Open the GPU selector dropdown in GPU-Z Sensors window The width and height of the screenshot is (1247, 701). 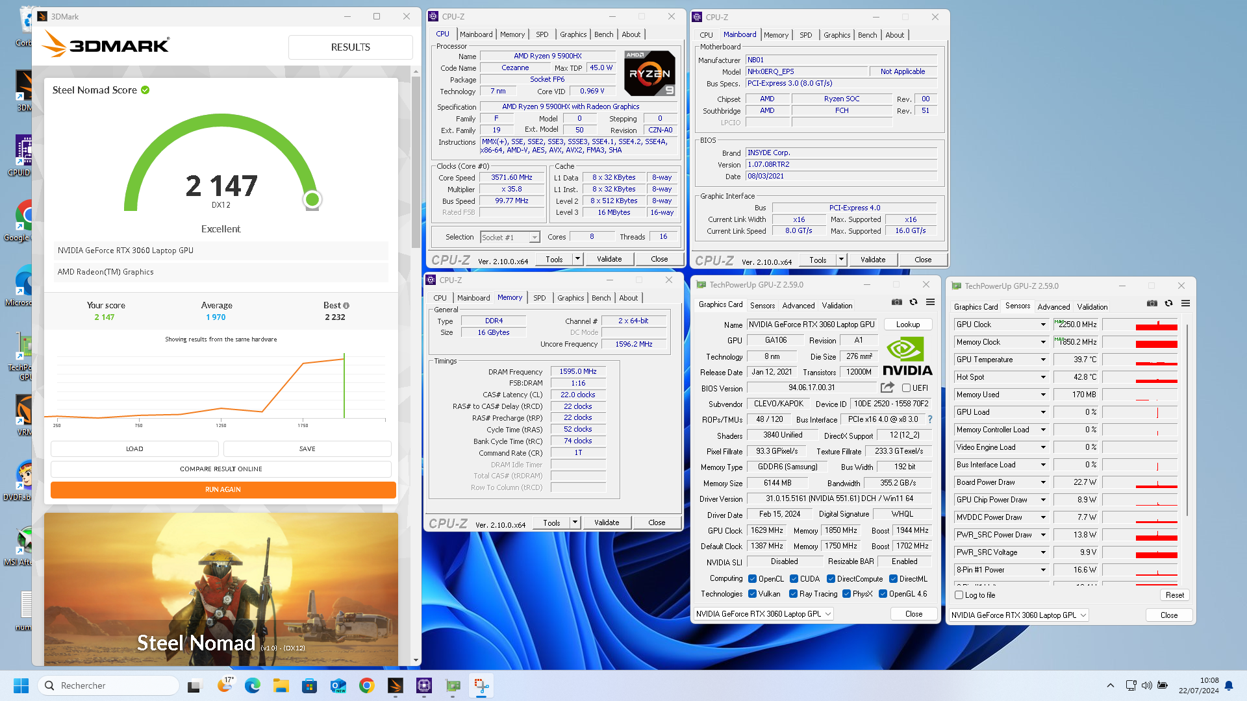1018,615
